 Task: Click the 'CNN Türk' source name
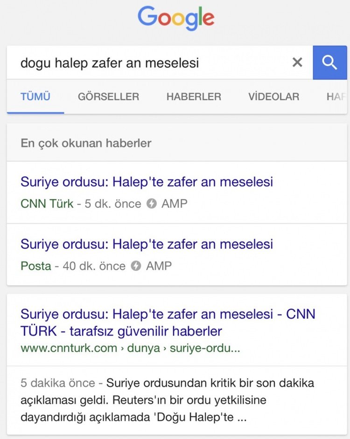[47, 204]
